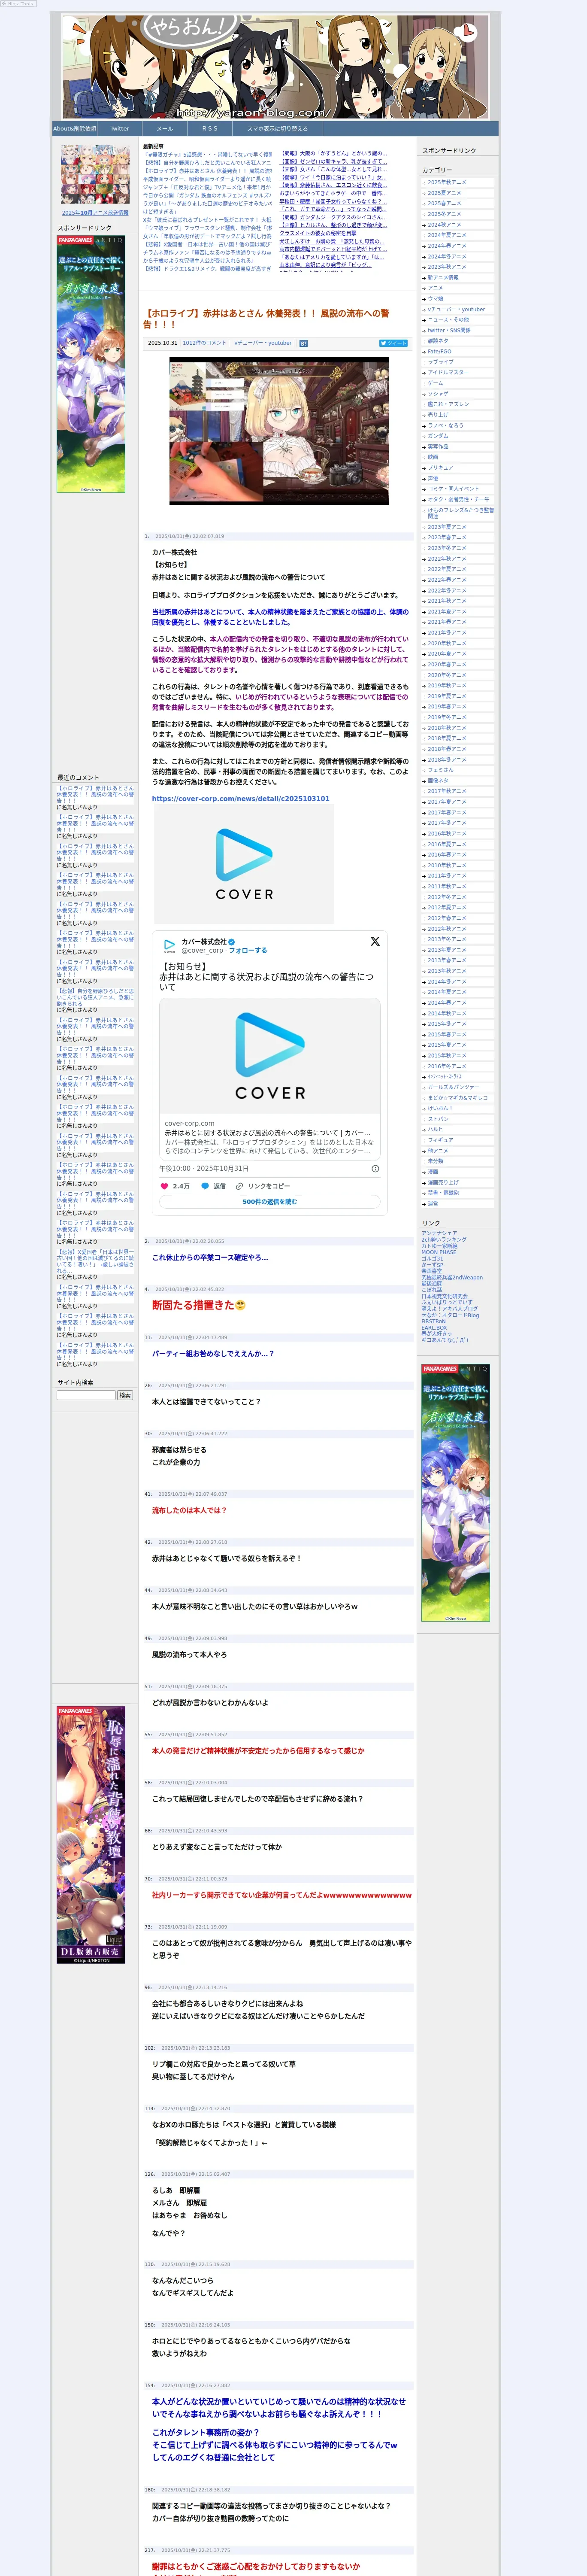Open the 艦これ・アズレン category
This screenshot has height=2576, width=587.
pos(448,404)
